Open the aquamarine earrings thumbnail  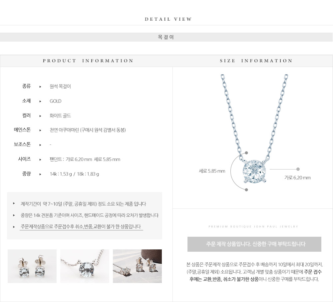pyautogui.click(x=32, y=266)
